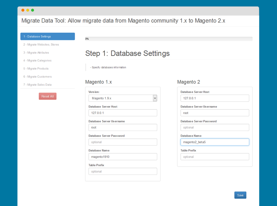Go to 3 - Migrate Attributes step
Viewport: 277px width, 206px height.
point(36,53)
